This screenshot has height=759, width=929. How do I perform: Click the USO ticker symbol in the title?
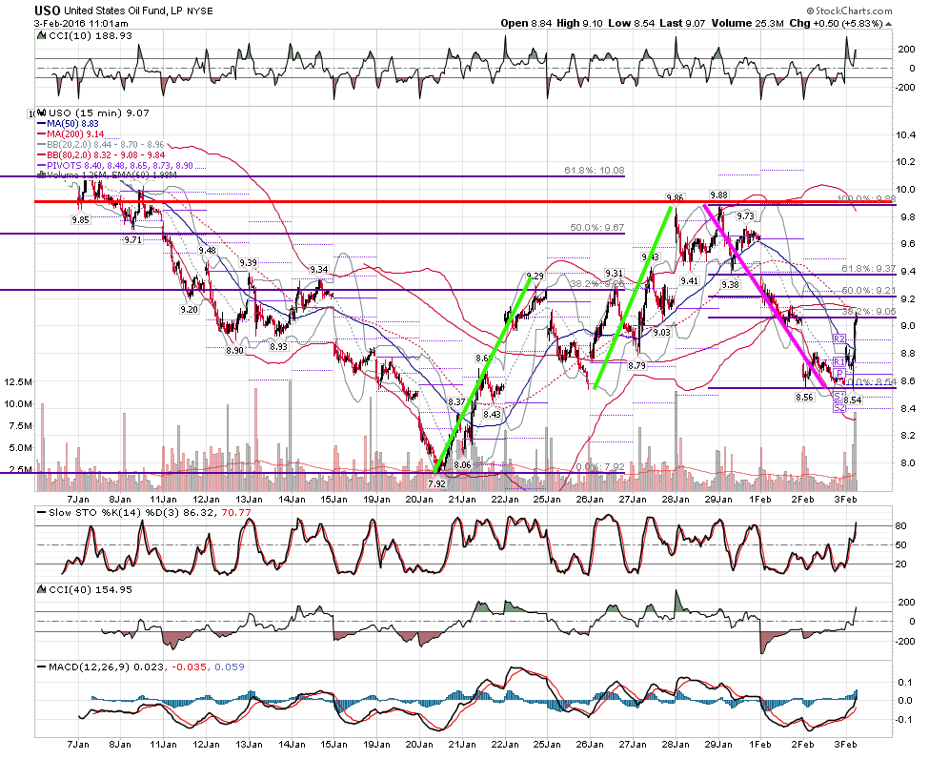point(47,10)
